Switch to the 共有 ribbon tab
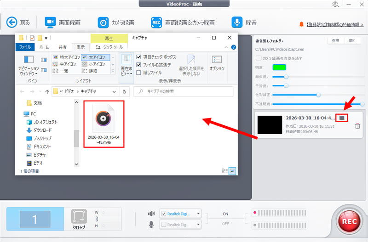 [x=63, y=47]
